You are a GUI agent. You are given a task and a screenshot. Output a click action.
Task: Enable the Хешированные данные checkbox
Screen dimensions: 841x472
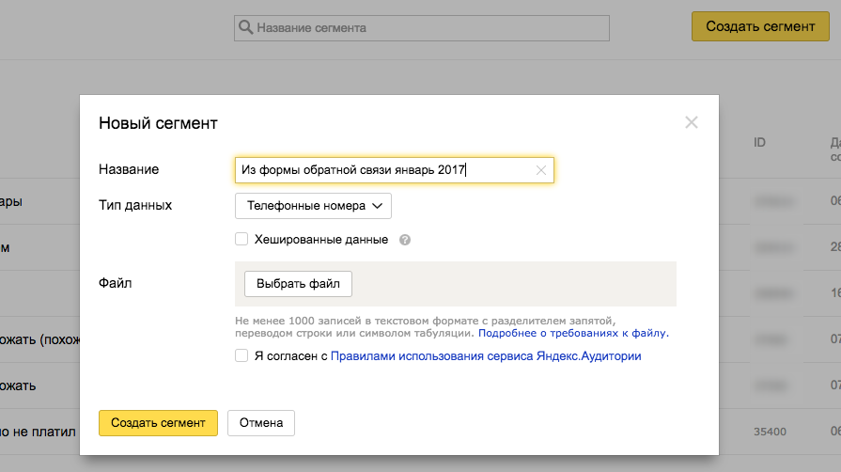pyautogui.click(x=241, y=239)
